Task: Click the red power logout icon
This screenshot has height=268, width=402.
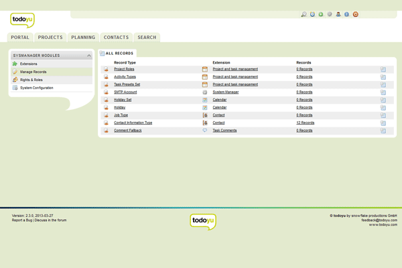Action: (355, 14)
